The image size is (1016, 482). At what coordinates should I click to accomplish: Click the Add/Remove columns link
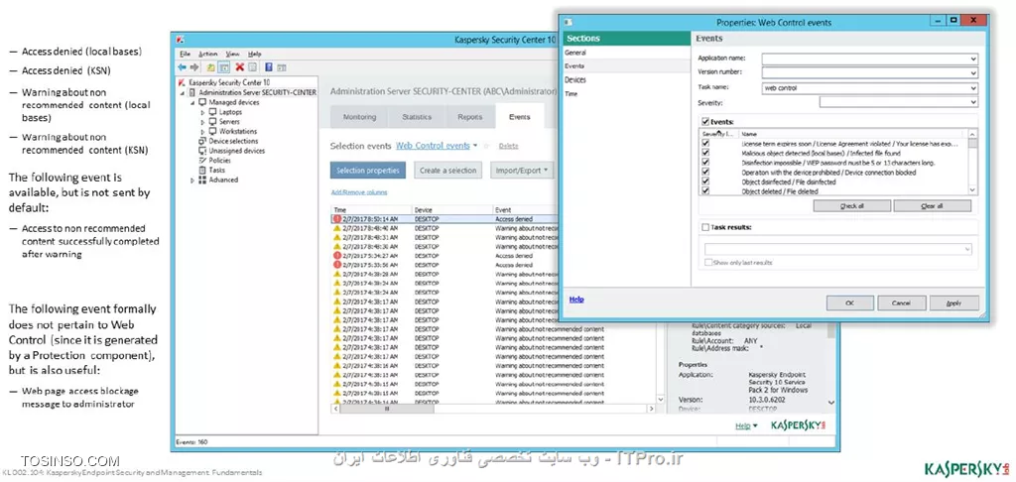359,192
